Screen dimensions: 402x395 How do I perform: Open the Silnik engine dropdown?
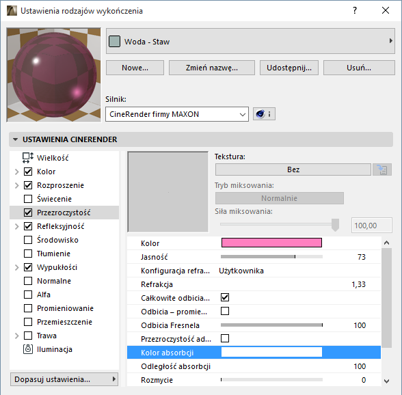point(177,114)
